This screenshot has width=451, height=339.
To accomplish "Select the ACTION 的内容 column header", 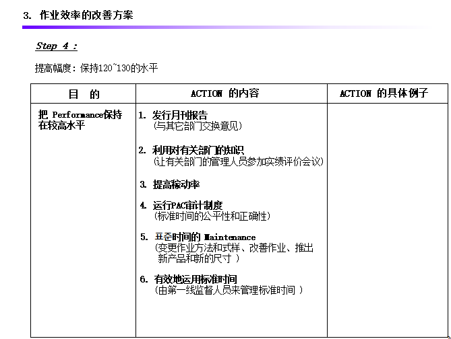I will tap(224, 93).
